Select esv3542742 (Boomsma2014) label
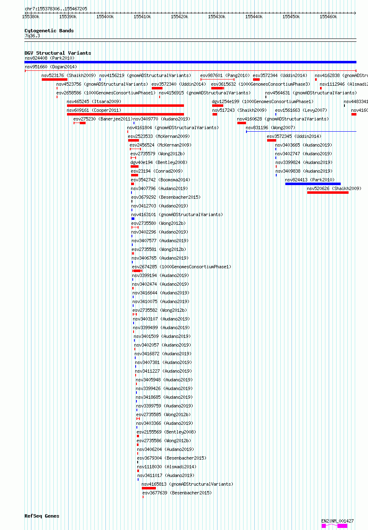Viewport: 368px width, 530px height. (160, 180)
